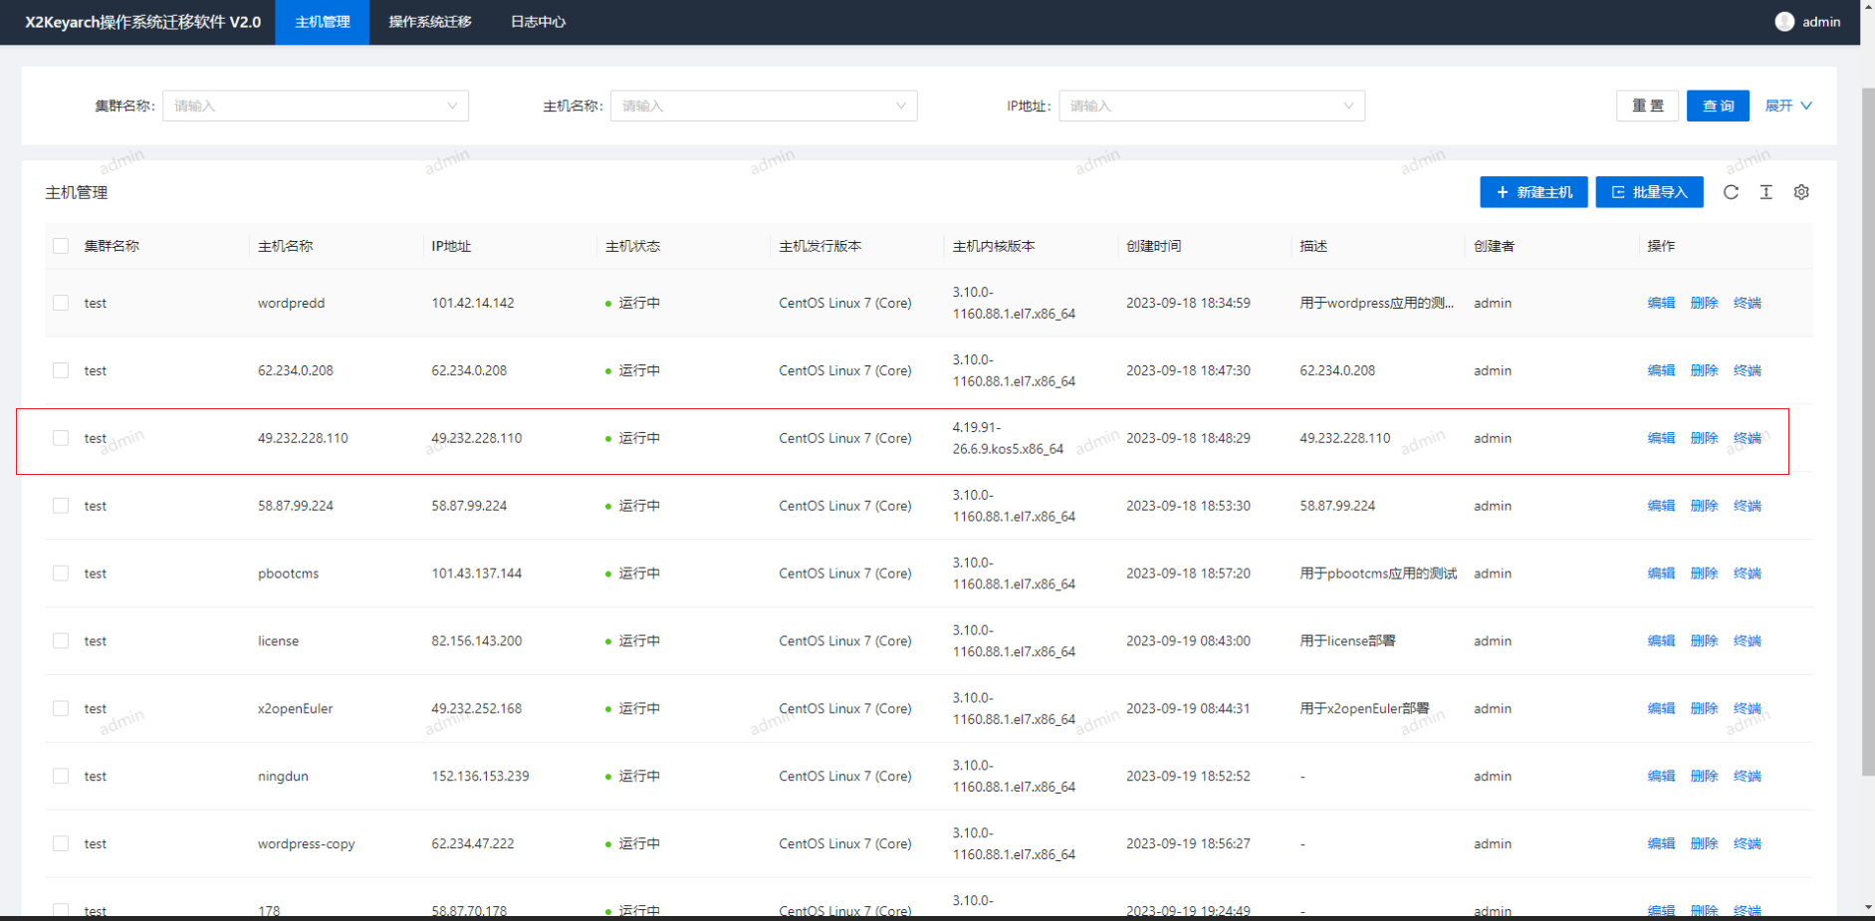Check the 58.87.99.224 row checkbox
This screenshot has width=1875, height=921.
[61, 506]
